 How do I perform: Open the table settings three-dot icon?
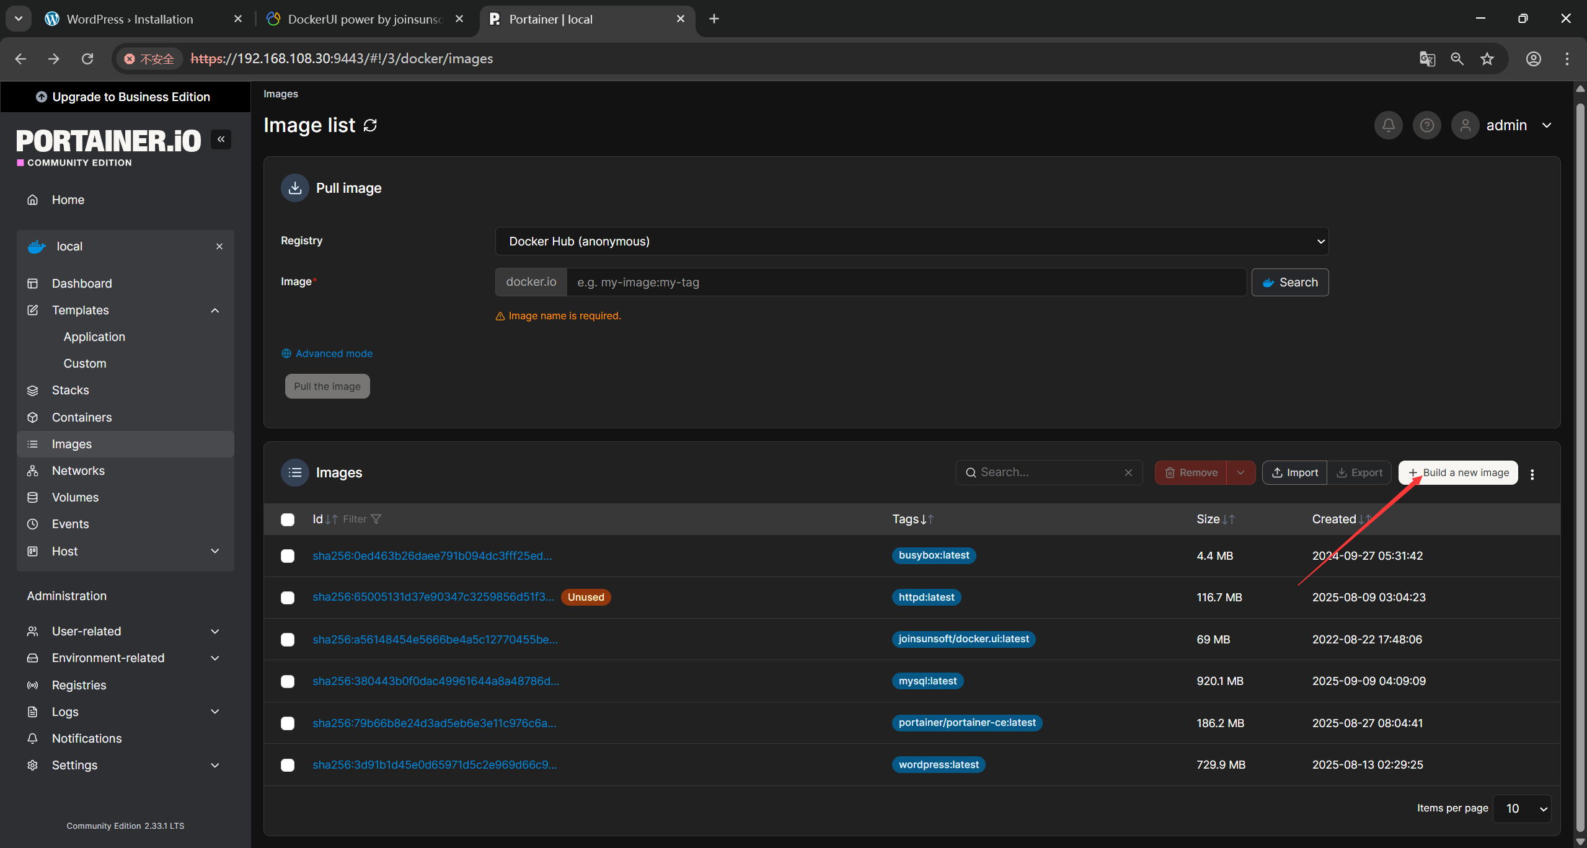1532,474
